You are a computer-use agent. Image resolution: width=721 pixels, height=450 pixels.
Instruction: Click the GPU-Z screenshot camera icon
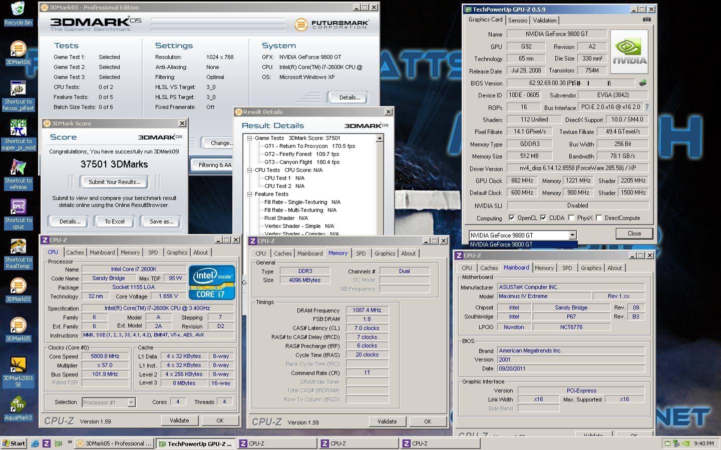click(647, 19)
